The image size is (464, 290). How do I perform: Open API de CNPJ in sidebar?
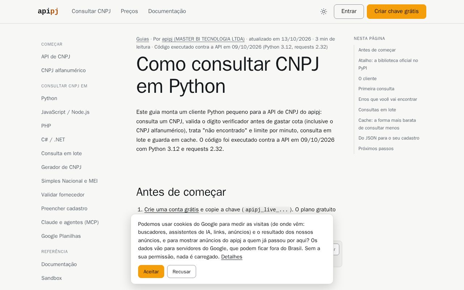coord(56,57)
